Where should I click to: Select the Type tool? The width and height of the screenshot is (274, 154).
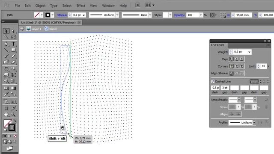(x=13, y=44)
